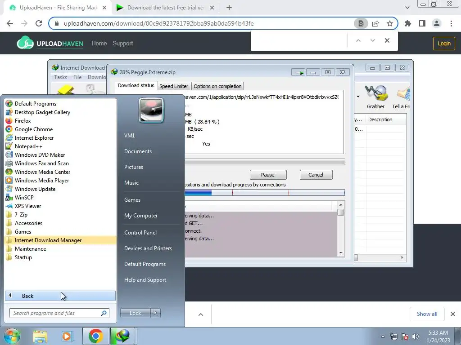Switch to the Speed Limiter tab
The image size is (461, 345).
pyautogui.click(x=174, y=86)
